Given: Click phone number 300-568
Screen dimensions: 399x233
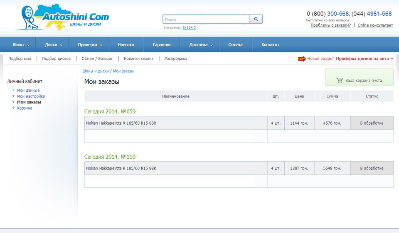Looking at the screenshot, I should [x=338, y=14].
